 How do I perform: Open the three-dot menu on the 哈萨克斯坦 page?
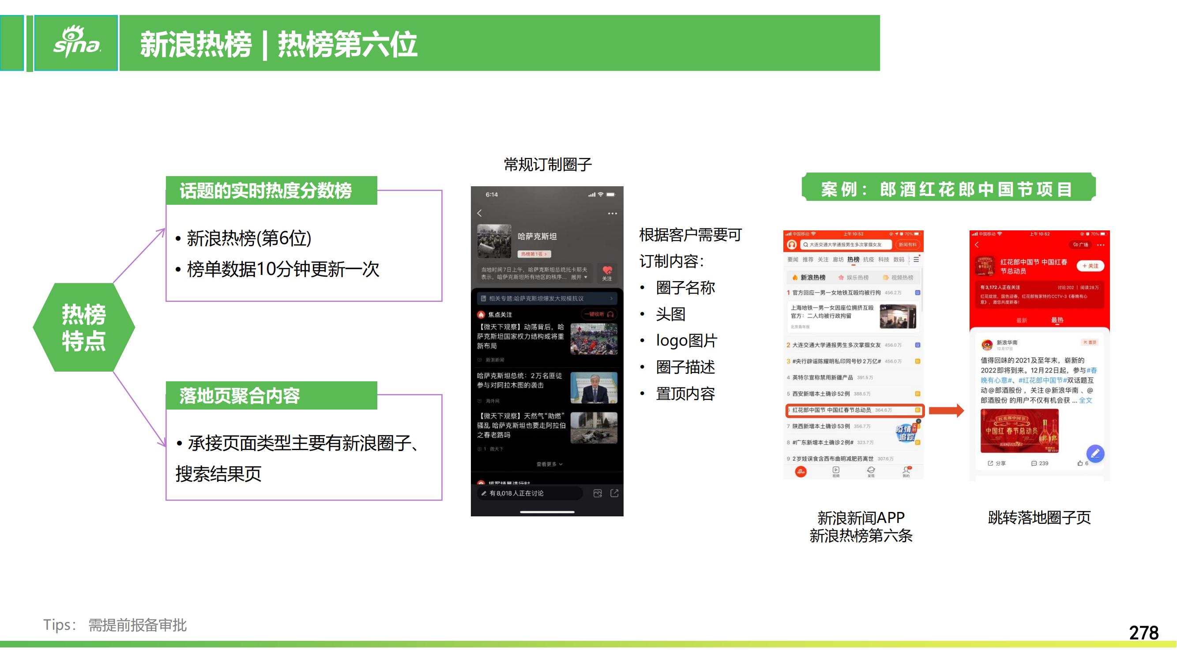612,213
